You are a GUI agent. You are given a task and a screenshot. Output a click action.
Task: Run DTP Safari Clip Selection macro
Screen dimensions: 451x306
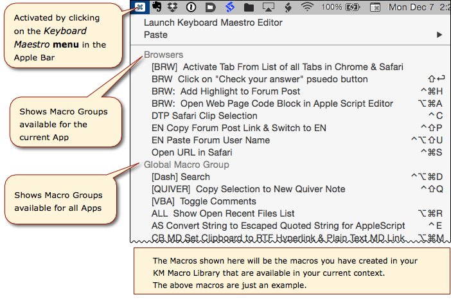pyautogui.click(x=204, y=116)
